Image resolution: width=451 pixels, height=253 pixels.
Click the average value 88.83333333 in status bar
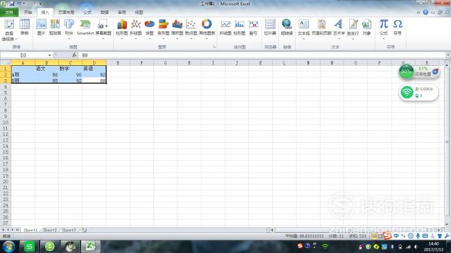click(x=305, y=236)
